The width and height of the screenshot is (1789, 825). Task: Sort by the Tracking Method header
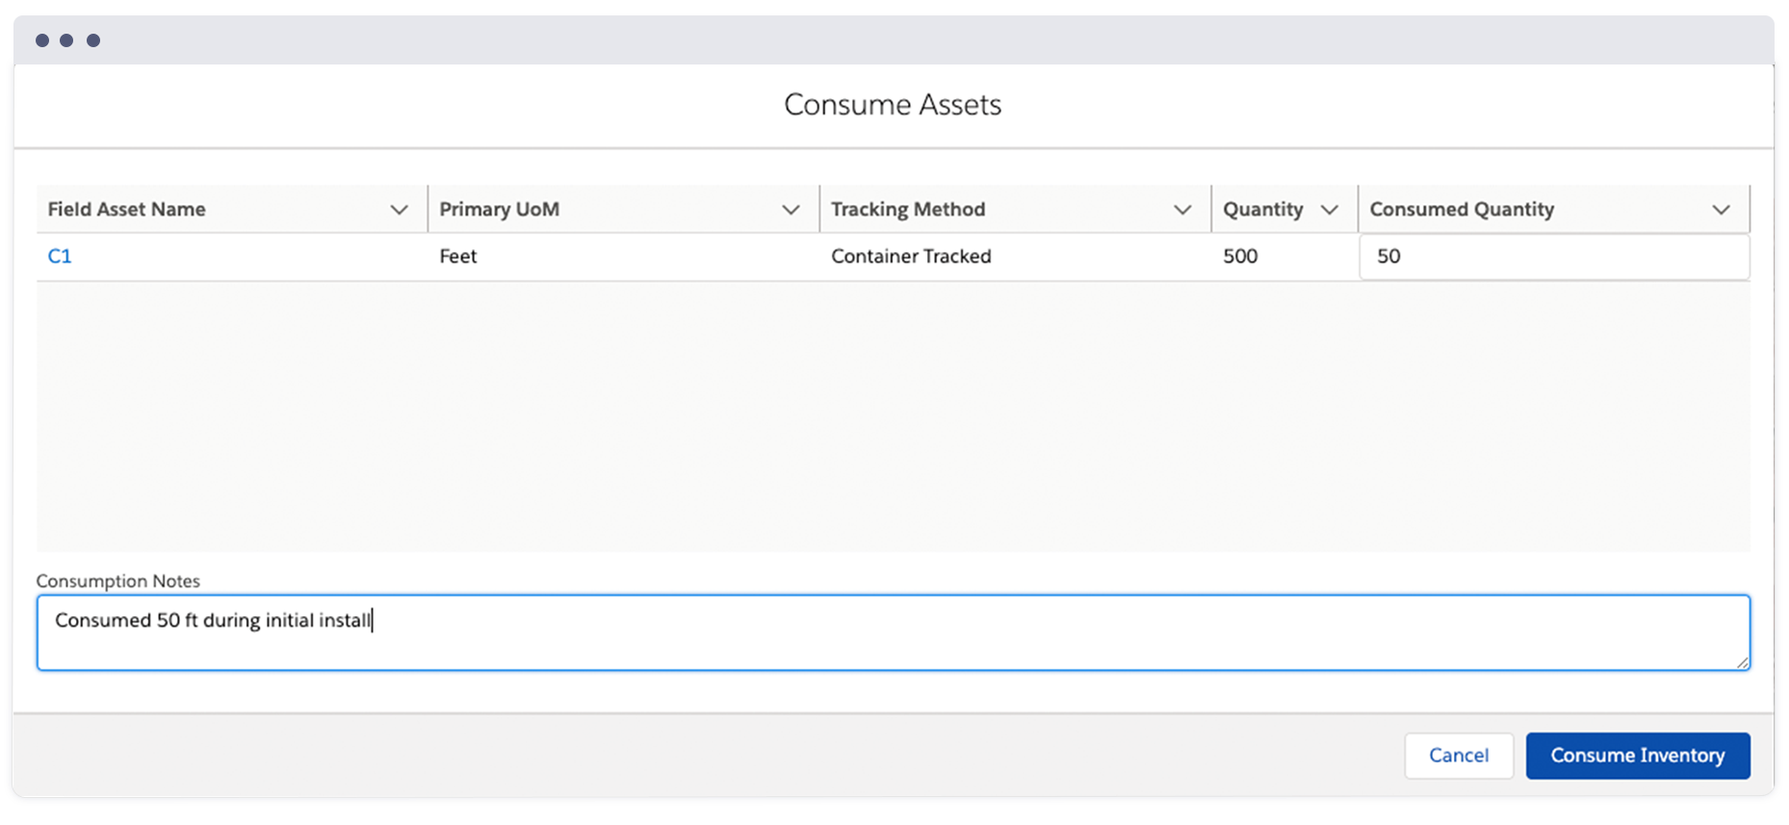tap(908, 210)
